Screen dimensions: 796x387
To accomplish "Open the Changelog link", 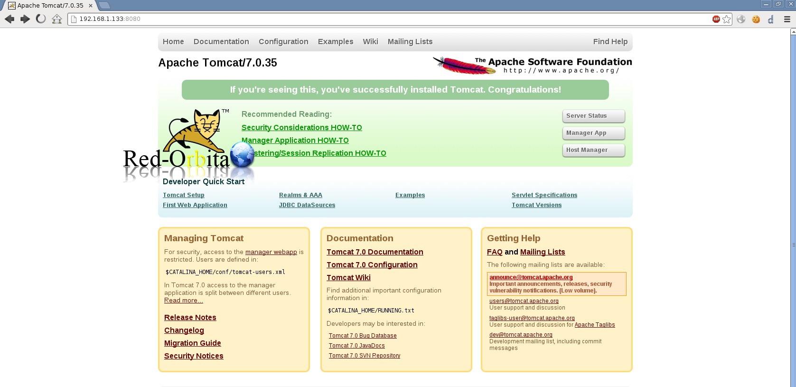I will tap(184, 330).
